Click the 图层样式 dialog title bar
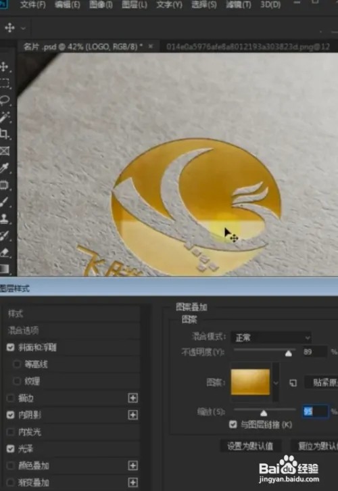The width and height of the screenshot is (338, 491). click(169, 288)
